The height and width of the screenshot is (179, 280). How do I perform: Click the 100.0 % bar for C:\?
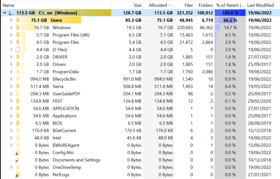coord(230,13)
